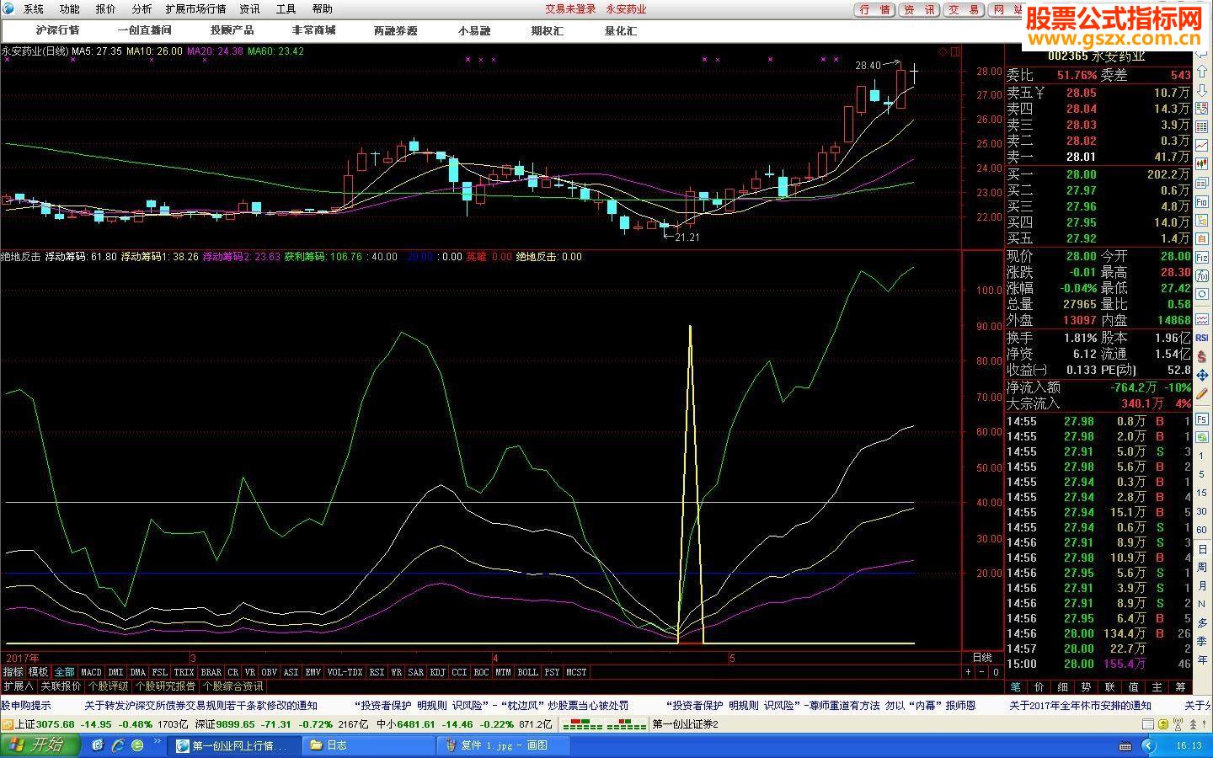
Task: Click the keyboard icon in system tray
Action: (x=1125, y=746)
